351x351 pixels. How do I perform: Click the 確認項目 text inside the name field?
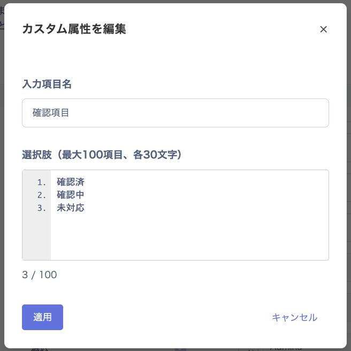tap(50, 113)
